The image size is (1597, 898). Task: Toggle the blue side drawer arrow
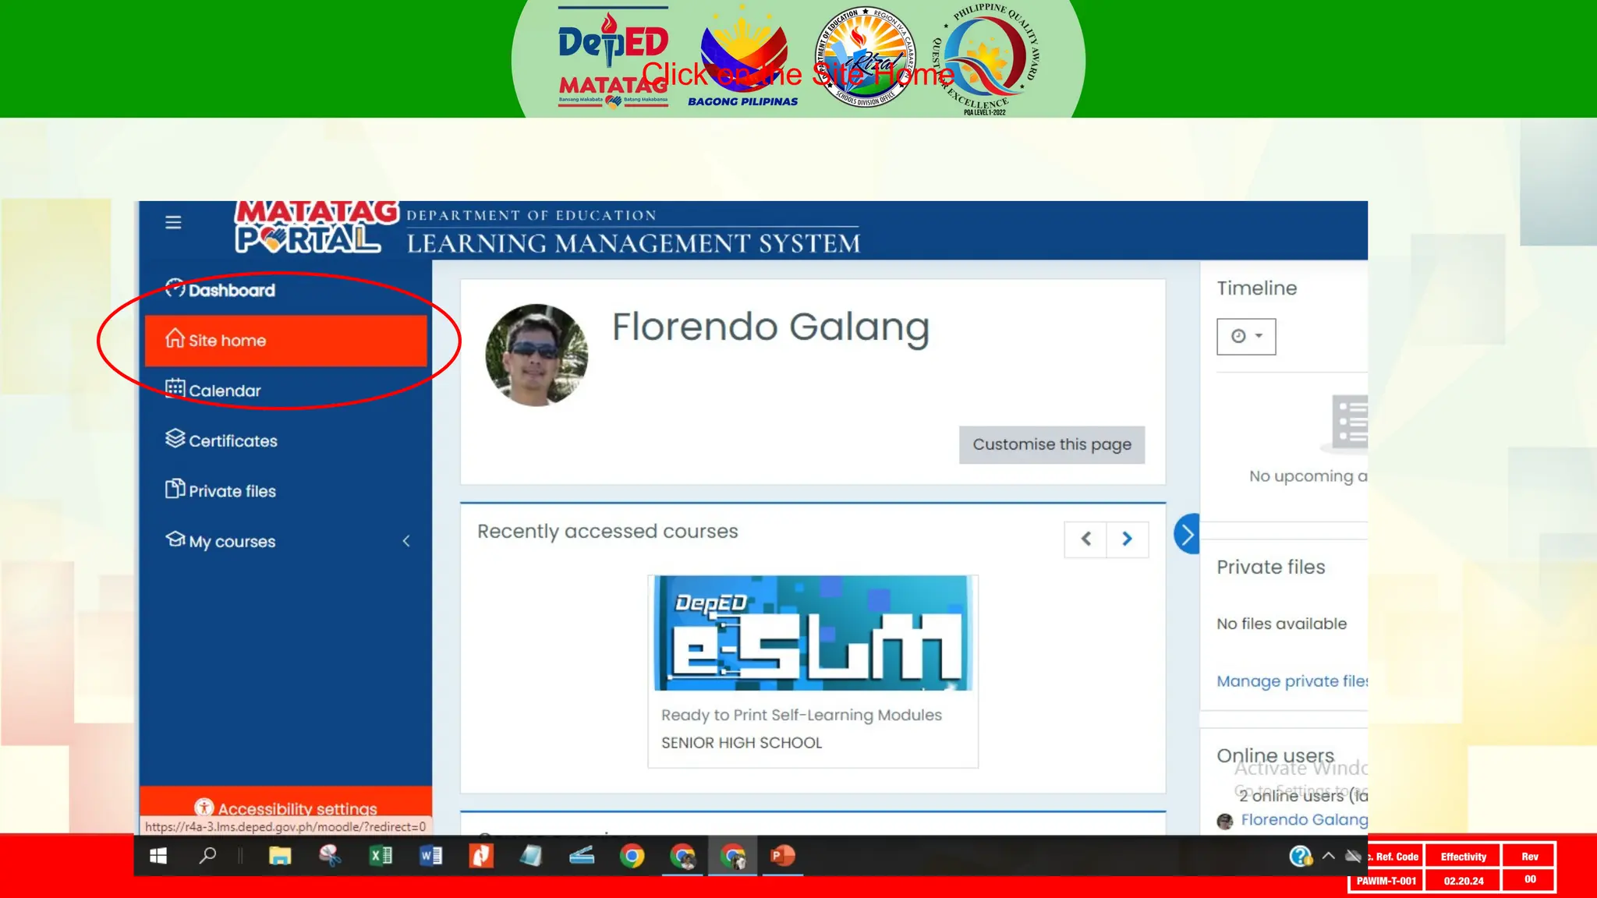point(1186,535)
